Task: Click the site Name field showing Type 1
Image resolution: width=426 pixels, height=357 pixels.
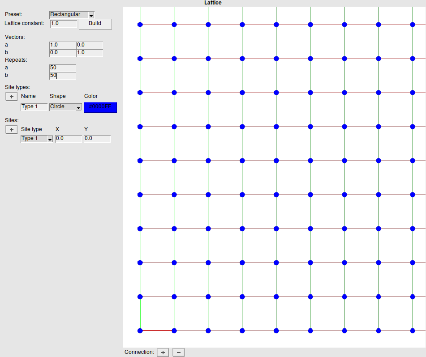Action: [34, 107]
